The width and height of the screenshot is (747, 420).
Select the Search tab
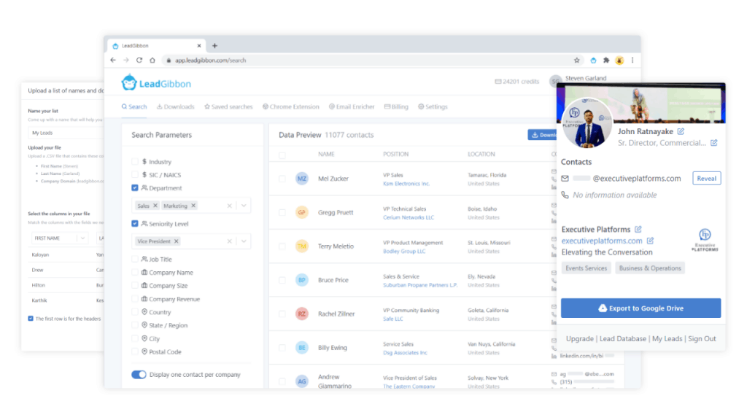click(133, 106)
